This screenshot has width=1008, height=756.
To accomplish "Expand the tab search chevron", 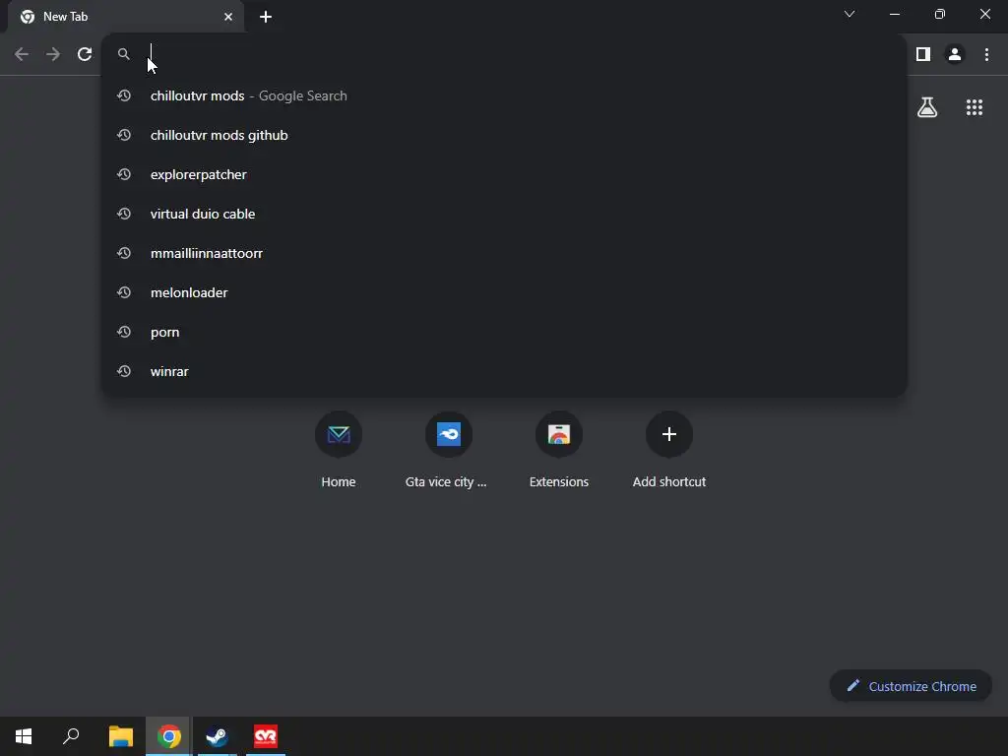I will [850, 14].
